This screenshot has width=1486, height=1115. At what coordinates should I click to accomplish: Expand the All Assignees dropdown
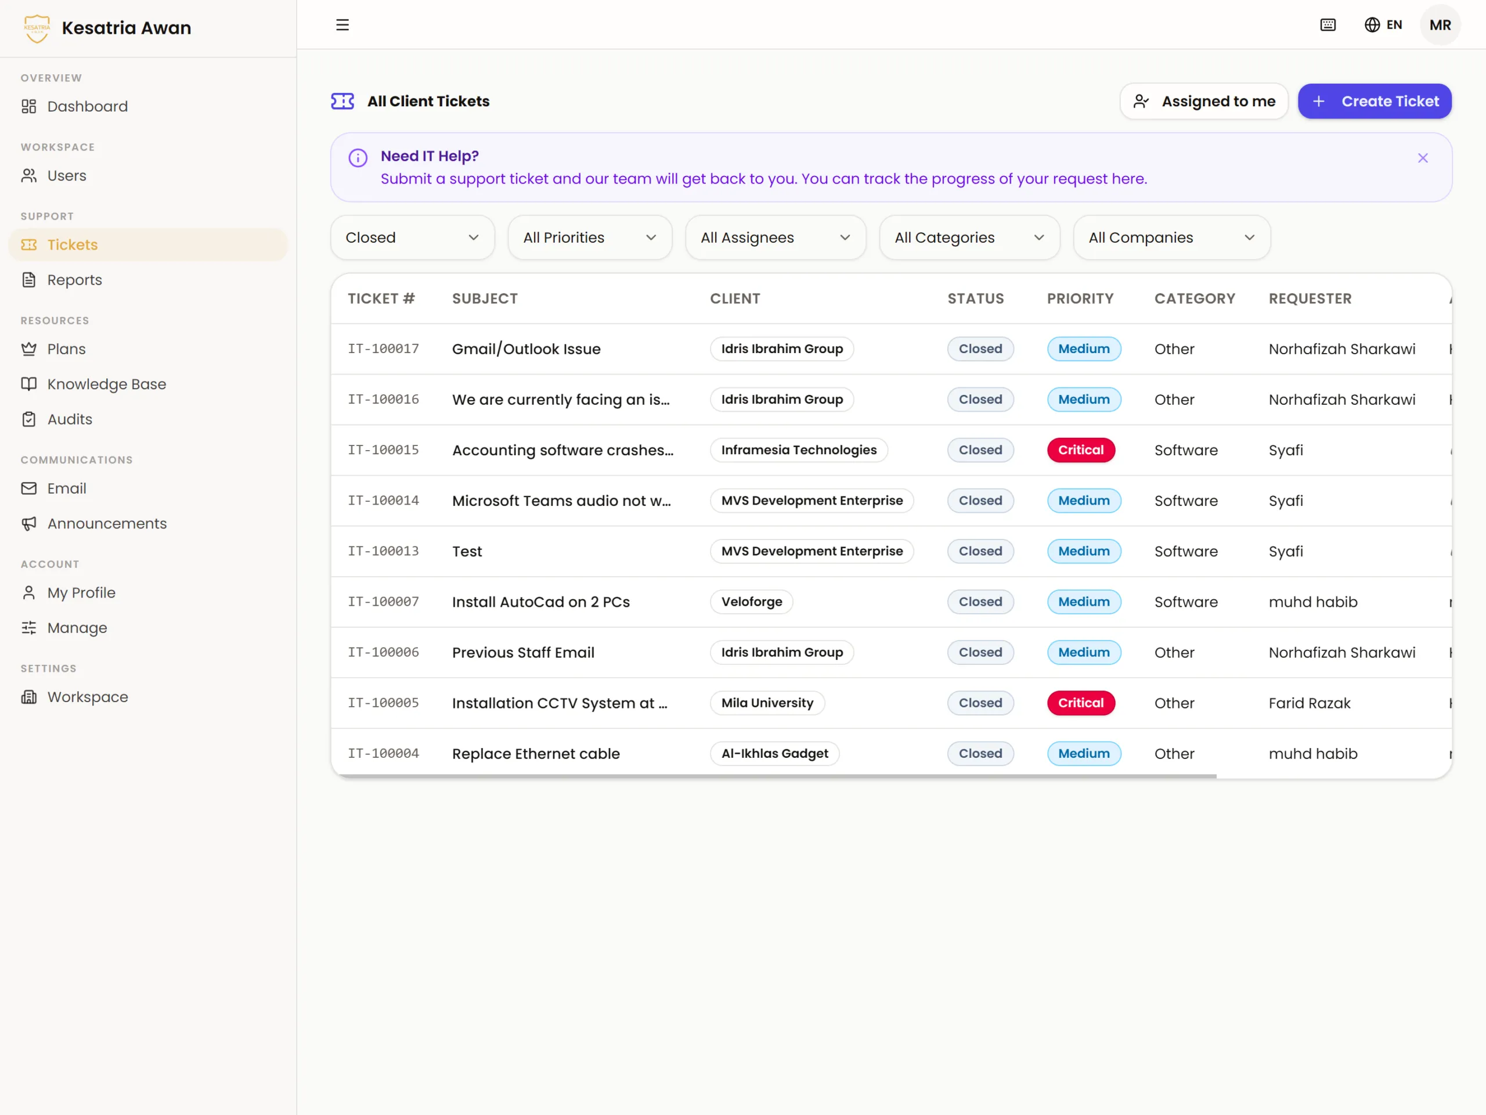tap(776, 238)
